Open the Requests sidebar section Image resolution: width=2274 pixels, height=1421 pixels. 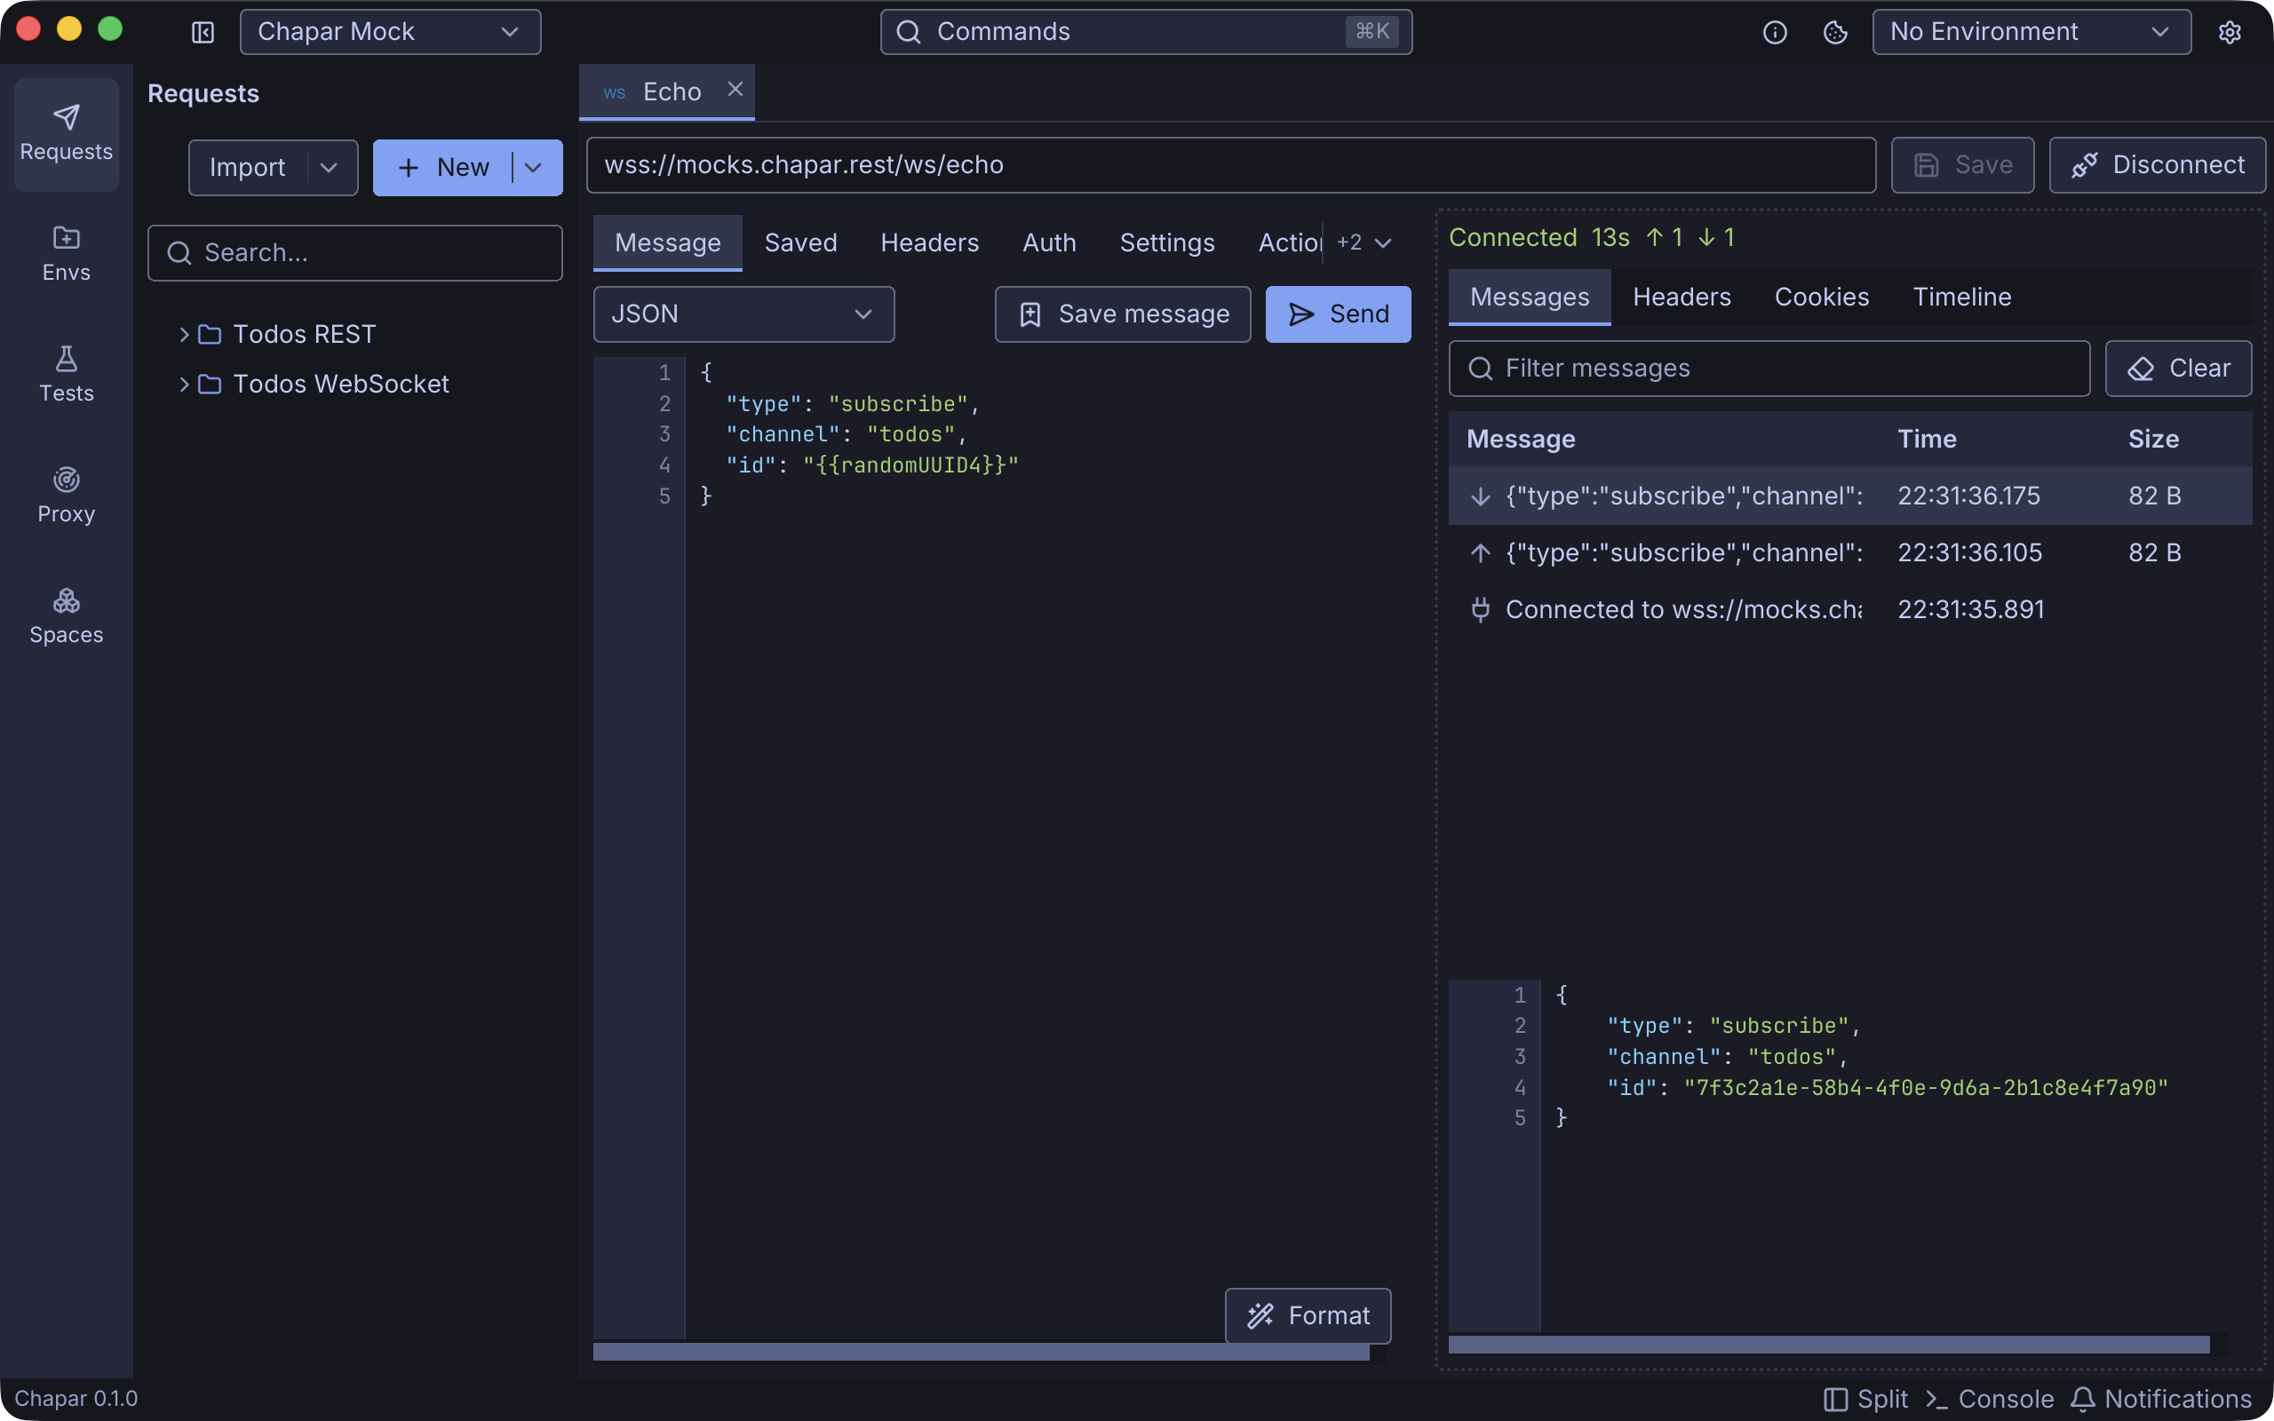click(x=66, y=134)
